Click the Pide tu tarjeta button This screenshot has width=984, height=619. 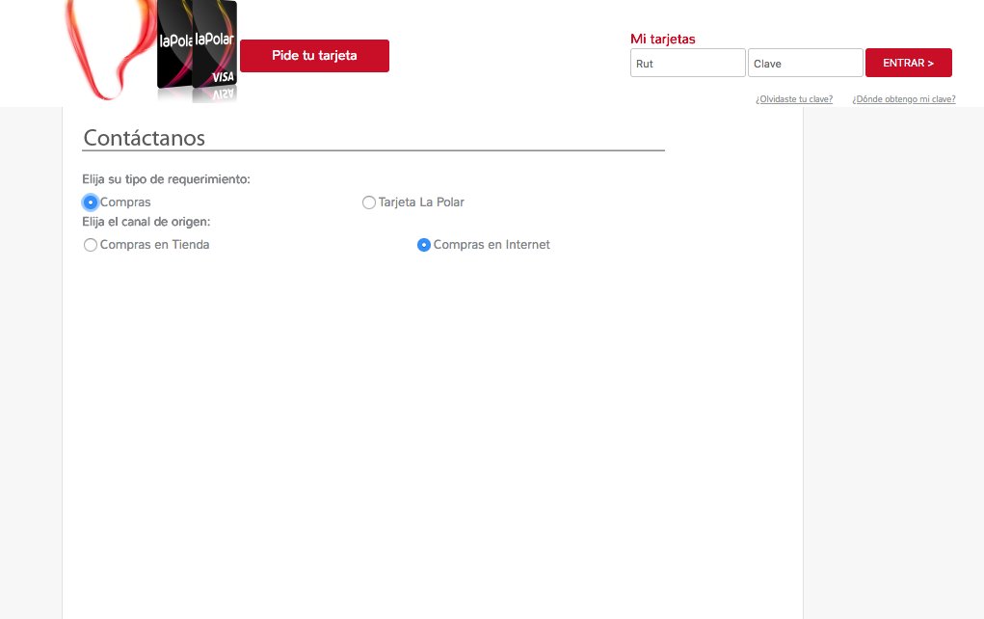point(314,56)
